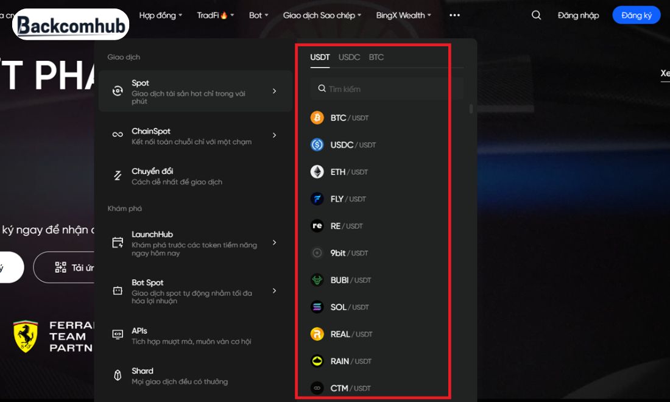Click the Đăng ký signup button
670x402 pixels.
(x=636, y=15)
